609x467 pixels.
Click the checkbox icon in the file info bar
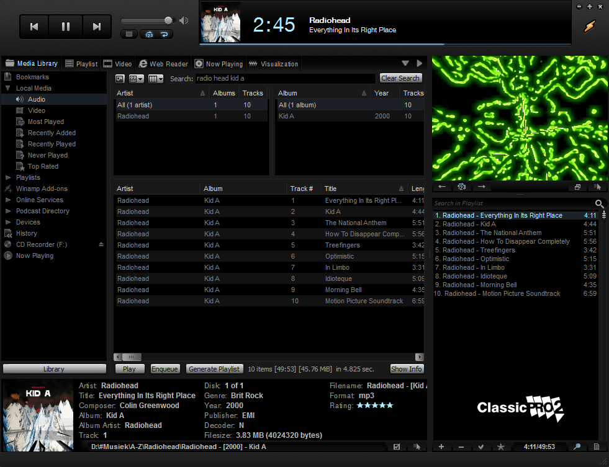point(397,447)
